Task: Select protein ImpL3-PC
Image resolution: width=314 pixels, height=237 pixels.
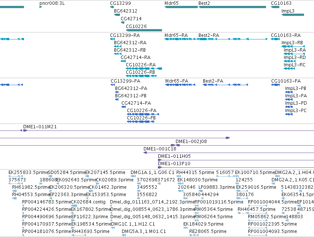Action: (289, 114)
